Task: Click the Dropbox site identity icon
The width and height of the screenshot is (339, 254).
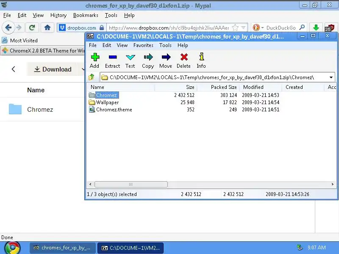Action: tap(62, 28)
